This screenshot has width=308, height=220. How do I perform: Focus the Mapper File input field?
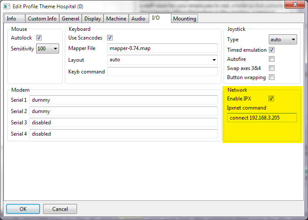click(x=162, y=48)
